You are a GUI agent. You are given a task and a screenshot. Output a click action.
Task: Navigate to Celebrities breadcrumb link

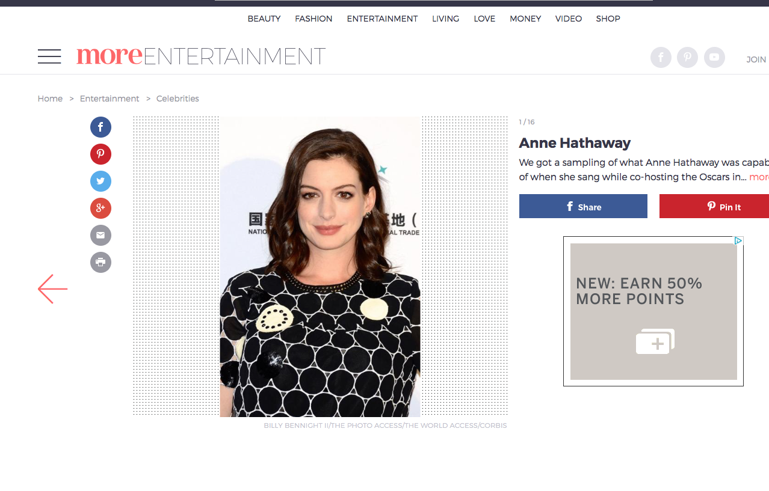[178, 99]
